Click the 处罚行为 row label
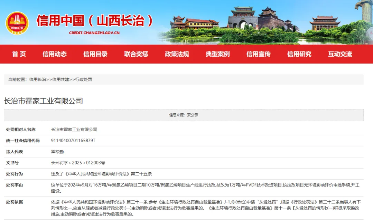The height and width of the screenshot is (220, 373). 15,174
